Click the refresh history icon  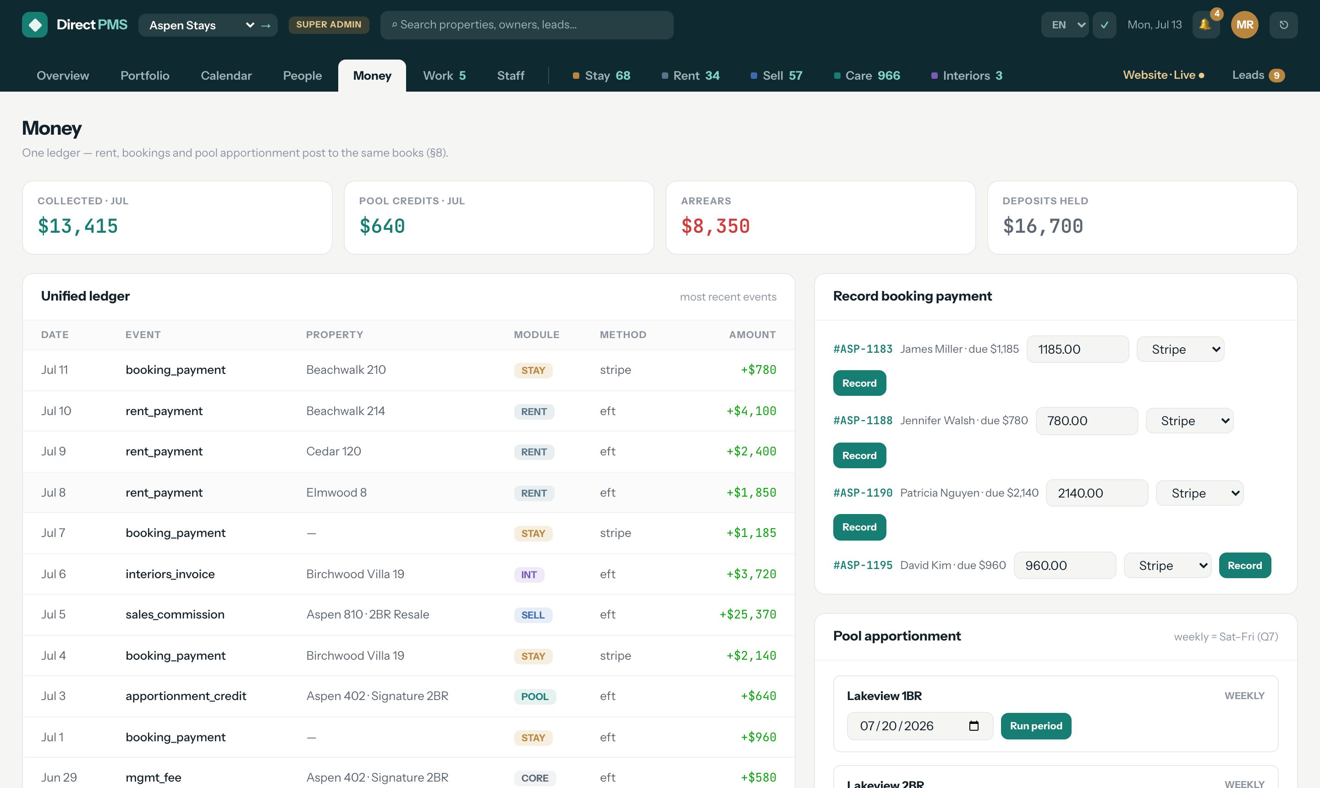(x=1283, y=24)
